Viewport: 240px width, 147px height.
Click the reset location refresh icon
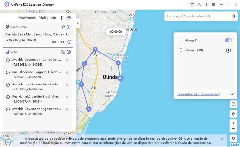tap(234, 138)
